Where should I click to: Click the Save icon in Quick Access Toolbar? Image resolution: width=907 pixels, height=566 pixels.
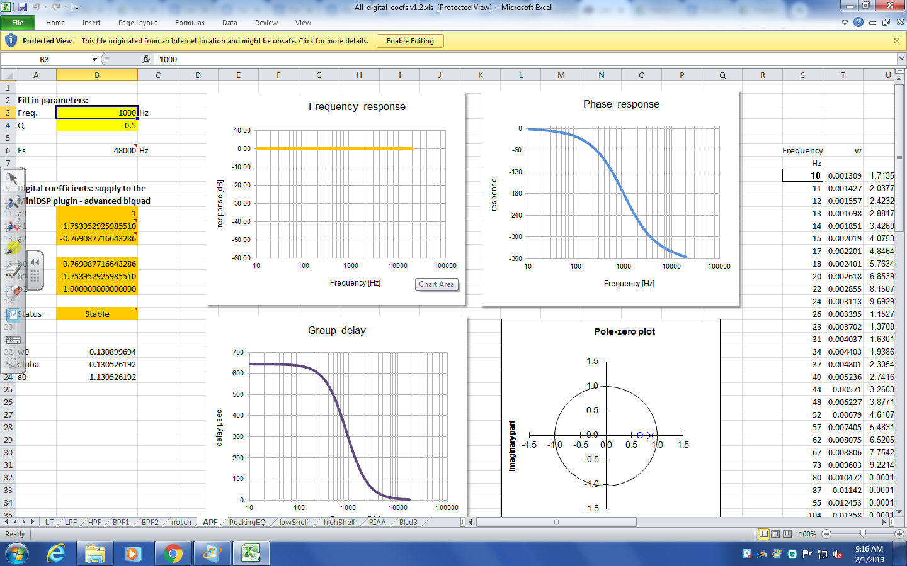23,7
